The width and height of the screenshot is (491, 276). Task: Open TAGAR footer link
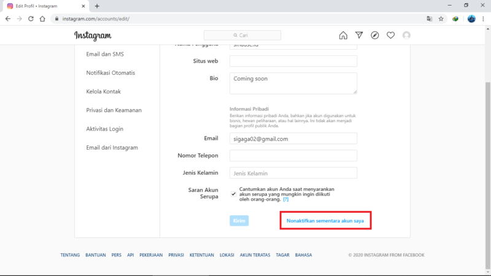282,255
